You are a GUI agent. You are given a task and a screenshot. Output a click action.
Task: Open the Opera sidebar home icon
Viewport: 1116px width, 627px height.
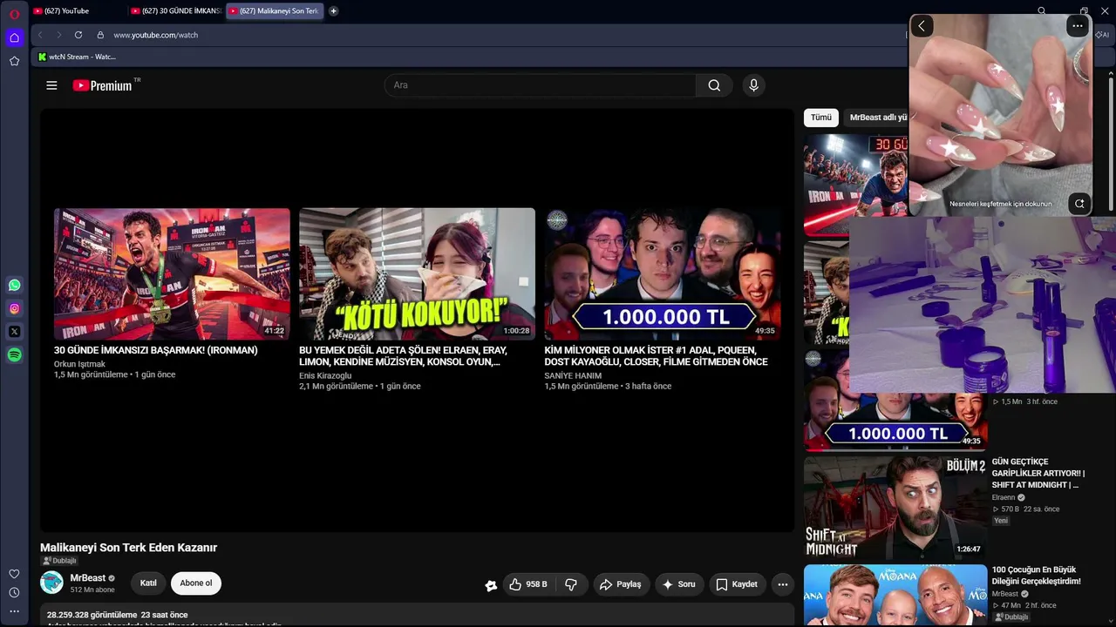click(x=14, y=37)
